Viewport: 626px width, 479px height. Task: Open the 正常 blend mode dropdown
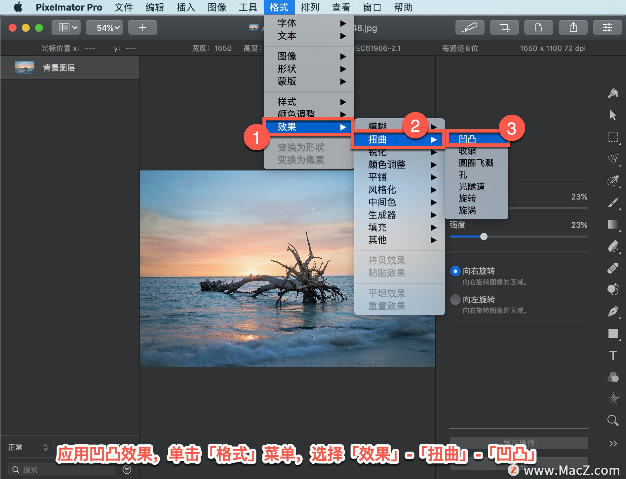point(28,447)
